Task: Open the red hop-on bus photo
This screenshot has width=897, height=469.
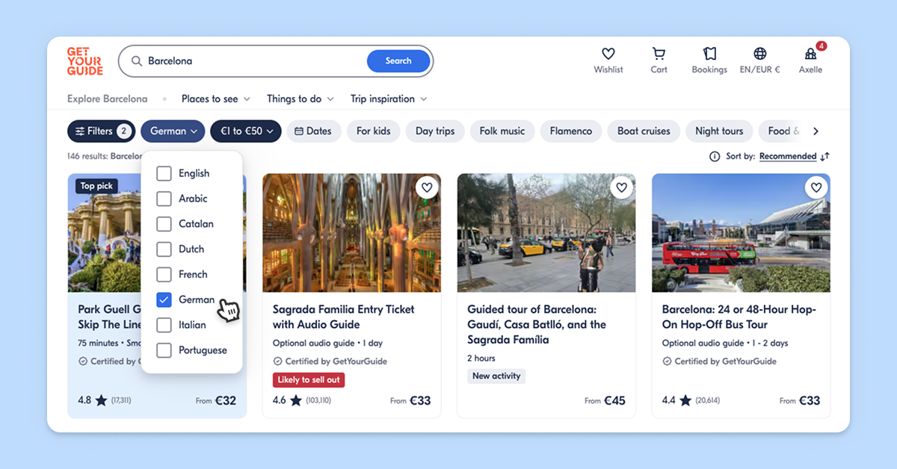Action: pos(741,233)
